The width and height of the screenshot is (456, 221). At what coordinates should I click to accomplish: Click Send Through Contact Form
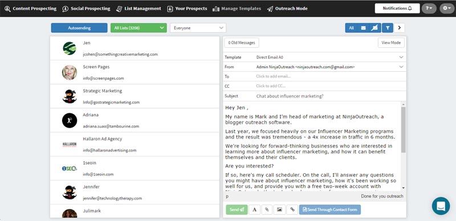tap(330, 210)
